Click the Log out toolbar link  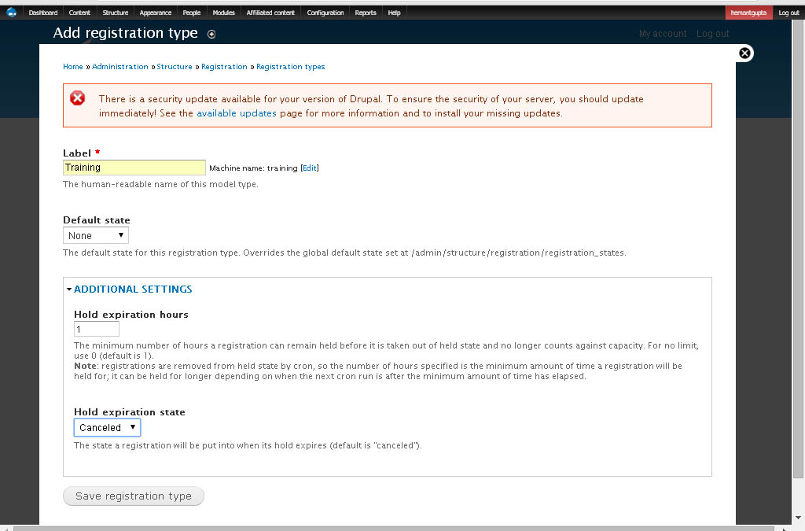click(788, 13)
